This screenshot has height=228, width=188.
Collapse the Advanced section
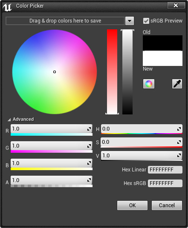tap(9, 120)
